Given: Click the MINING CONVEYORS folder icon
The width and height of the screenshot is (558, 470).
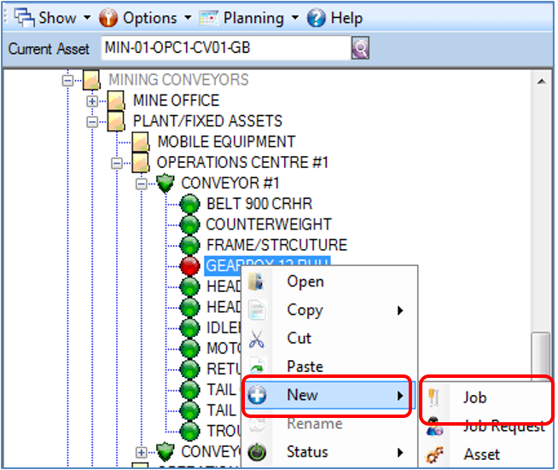Looking at the screenshot, I should click(91, 79).
